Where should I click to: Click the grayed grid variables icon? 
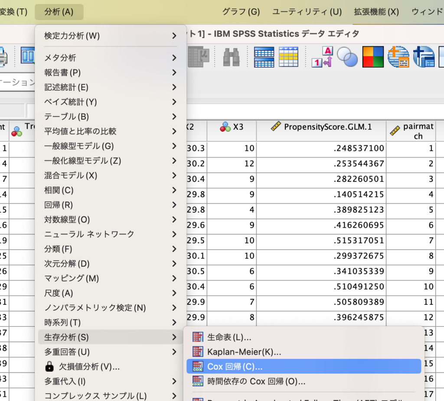(x=198, y=57)
